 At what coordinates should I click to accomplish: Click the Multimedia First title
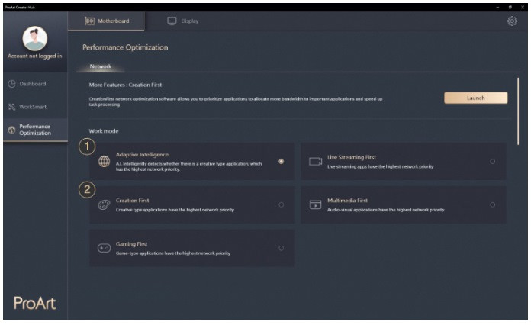347,201
